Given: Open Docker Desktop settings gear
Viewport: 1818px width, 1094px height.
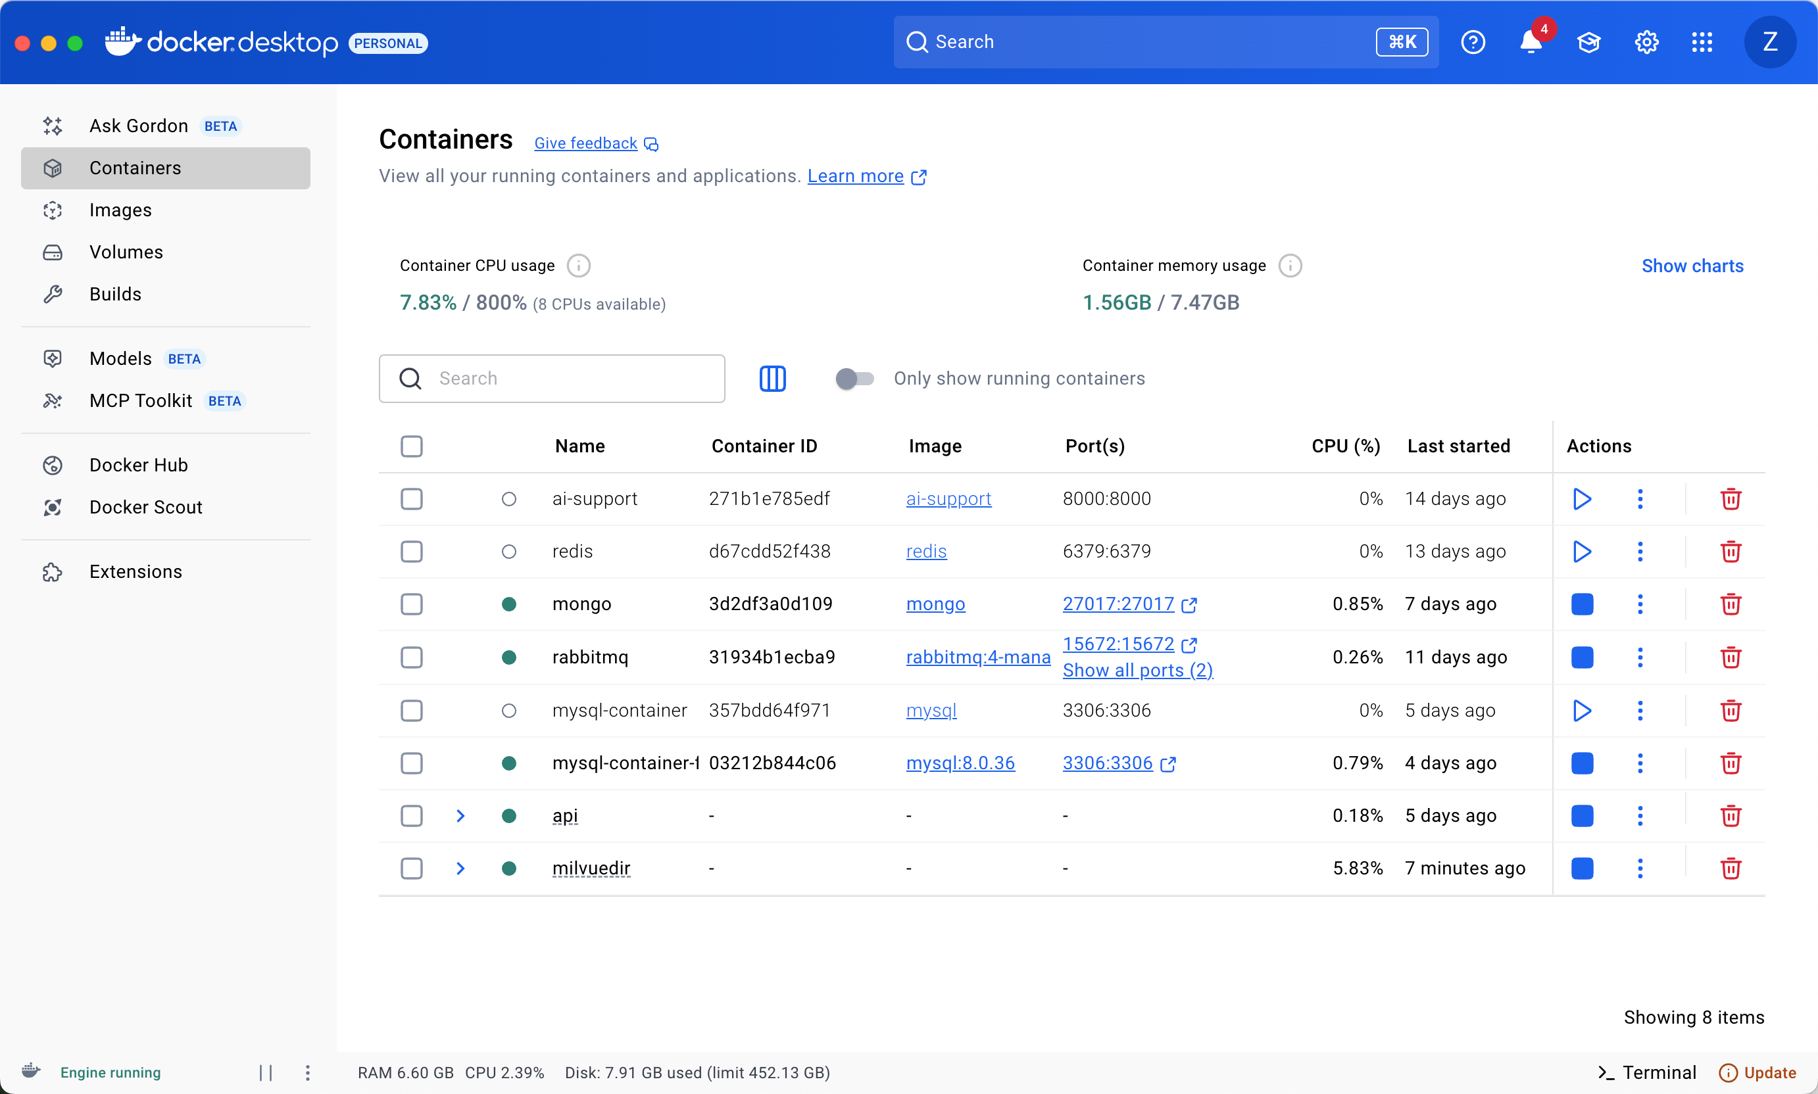Looking at the screenshot, I should [x=1646, y=42].
